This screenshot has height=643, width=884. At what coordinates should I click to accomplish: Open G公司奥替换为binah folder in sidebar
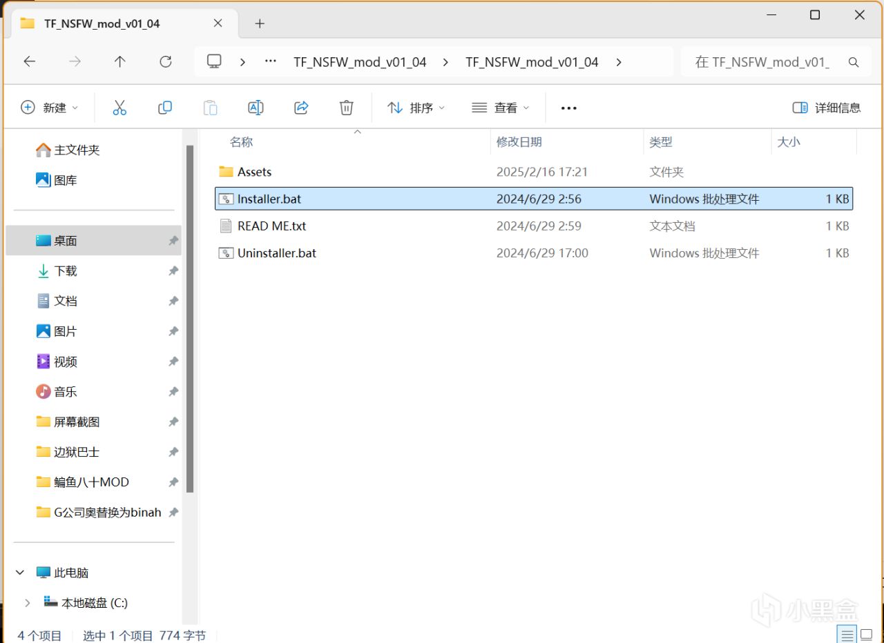coord(99,513)
